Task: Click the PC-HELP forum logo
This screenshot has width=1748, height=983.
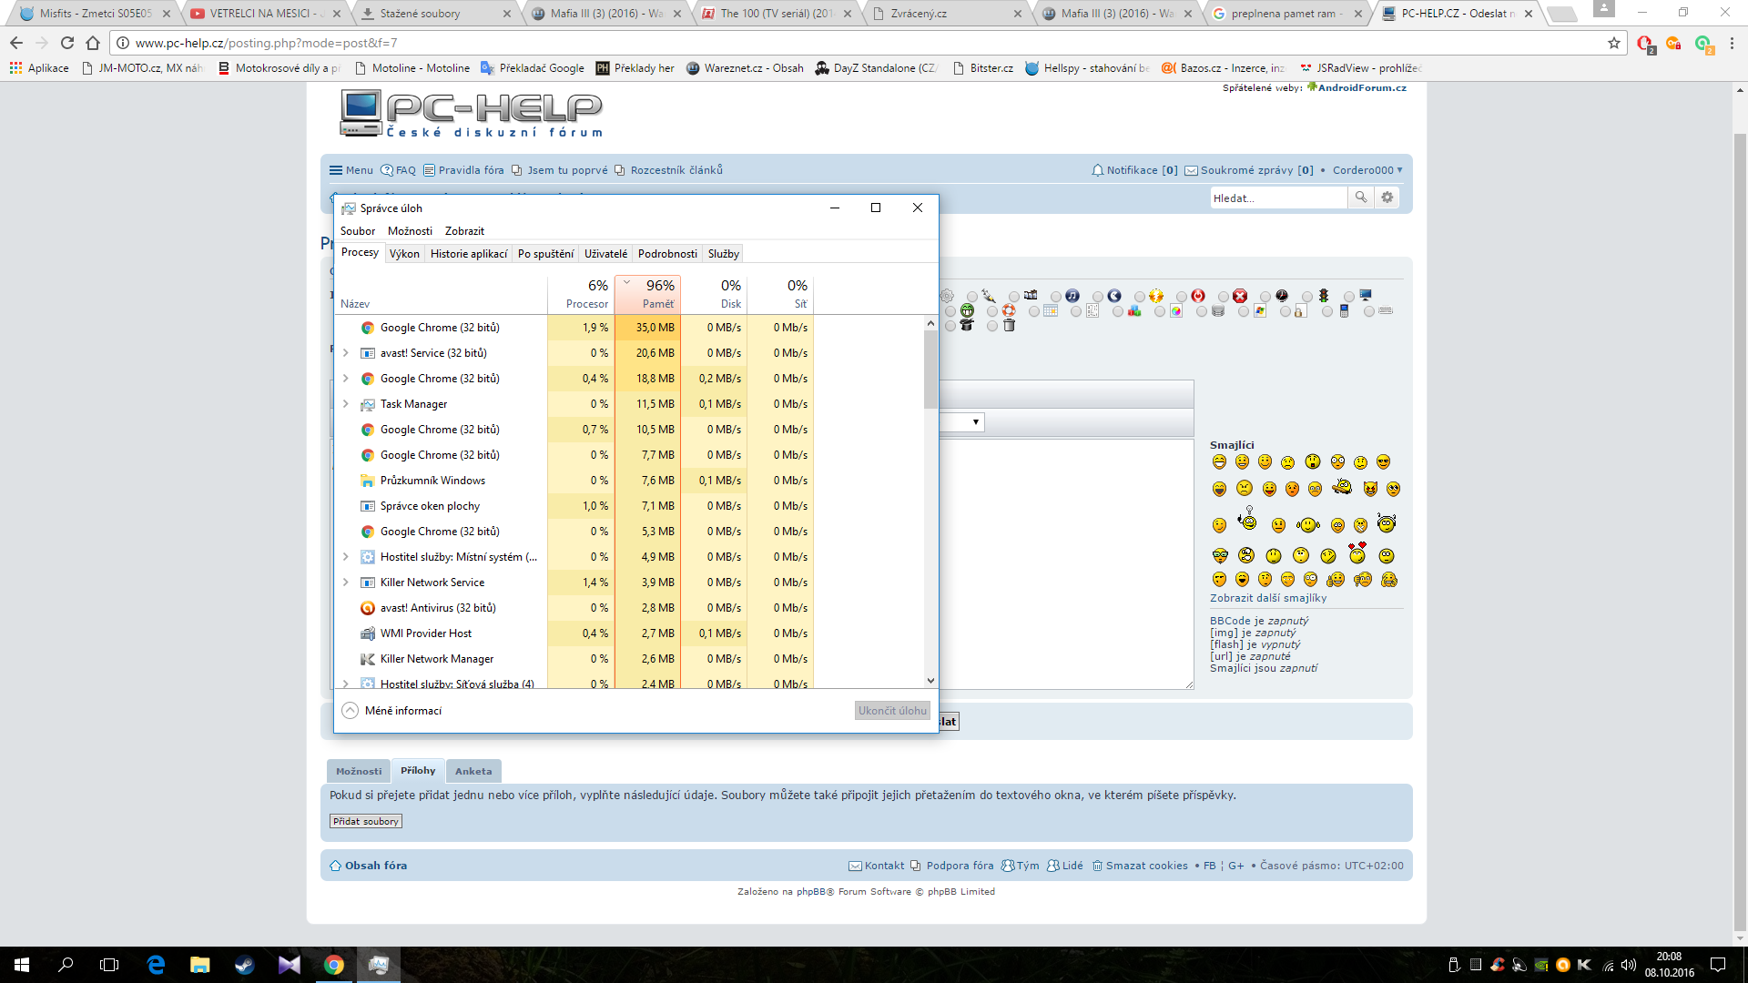Action: click(x=471, y=113)
